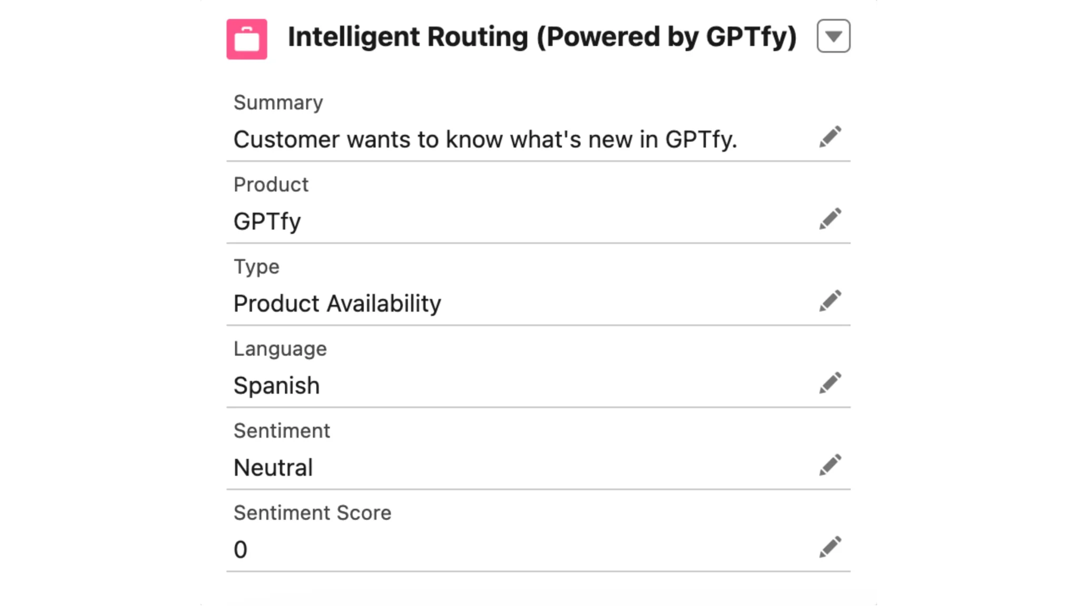1078x606 pixels.
Task: Select the Intelligent Routing card icon
Action: 247,36
